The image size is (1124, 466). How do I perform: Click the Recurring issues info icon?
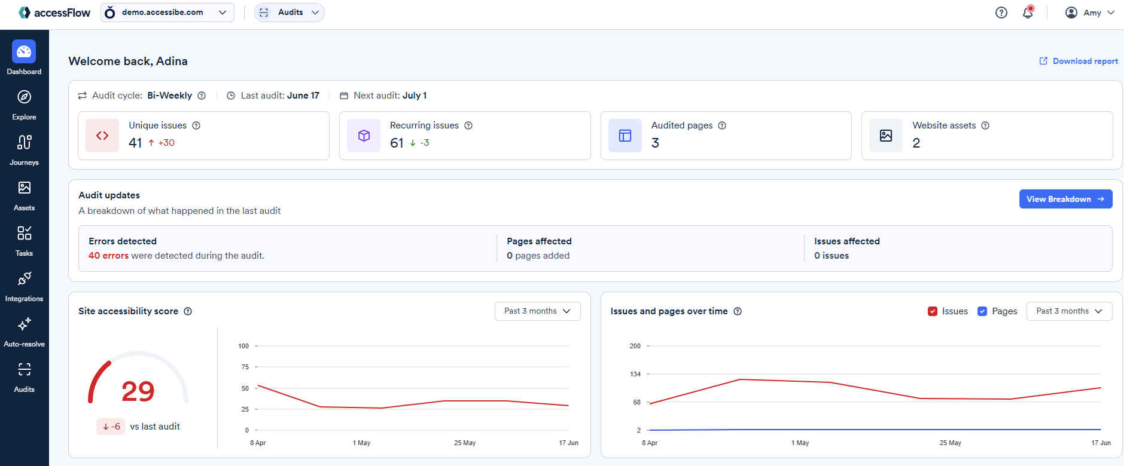coord(468,125)
